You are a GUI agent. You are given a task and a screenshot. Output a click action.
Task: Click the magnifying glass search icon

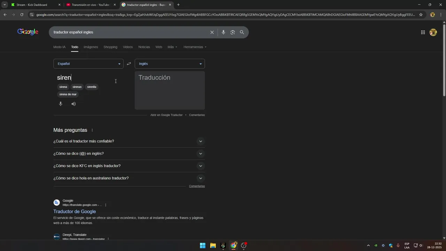click(x=242, y=32)
